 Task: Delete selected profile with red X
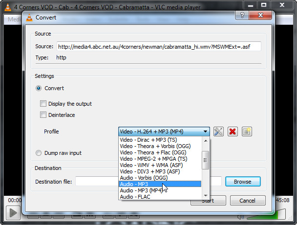[233, 131]
